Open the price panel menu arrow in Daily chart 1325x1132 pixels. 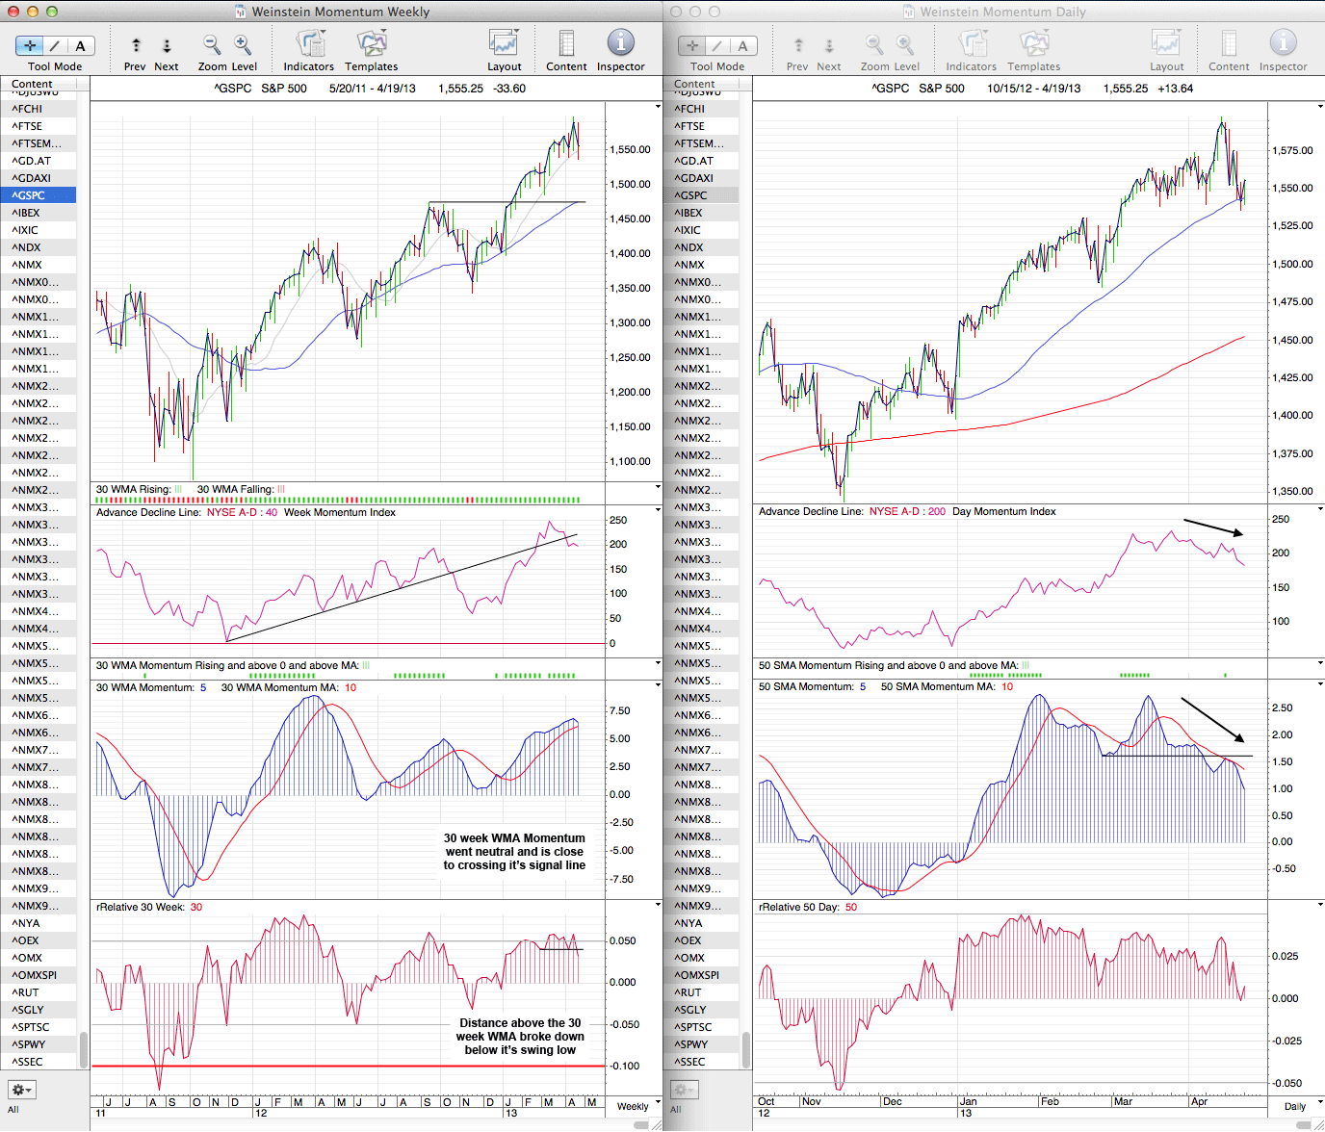pyautogui.click(x=1320, y=106)
